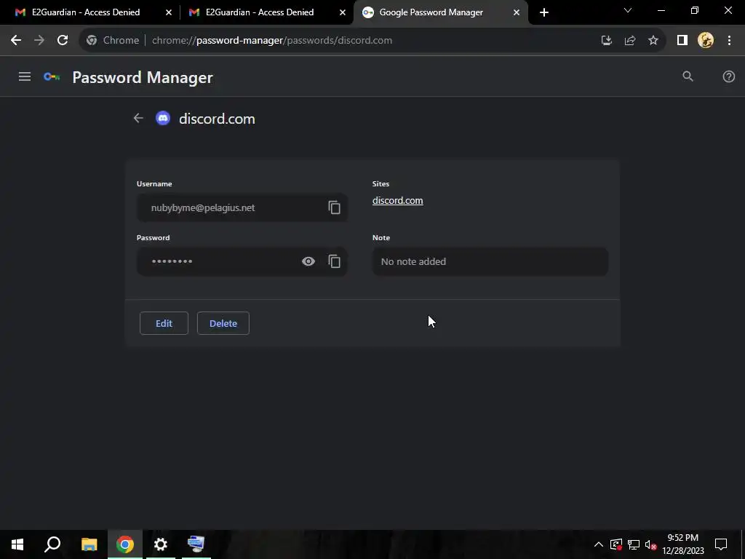745x559 pixels.
Task: Copy the password to the clipboard
Action: click(x=334, y=261)
